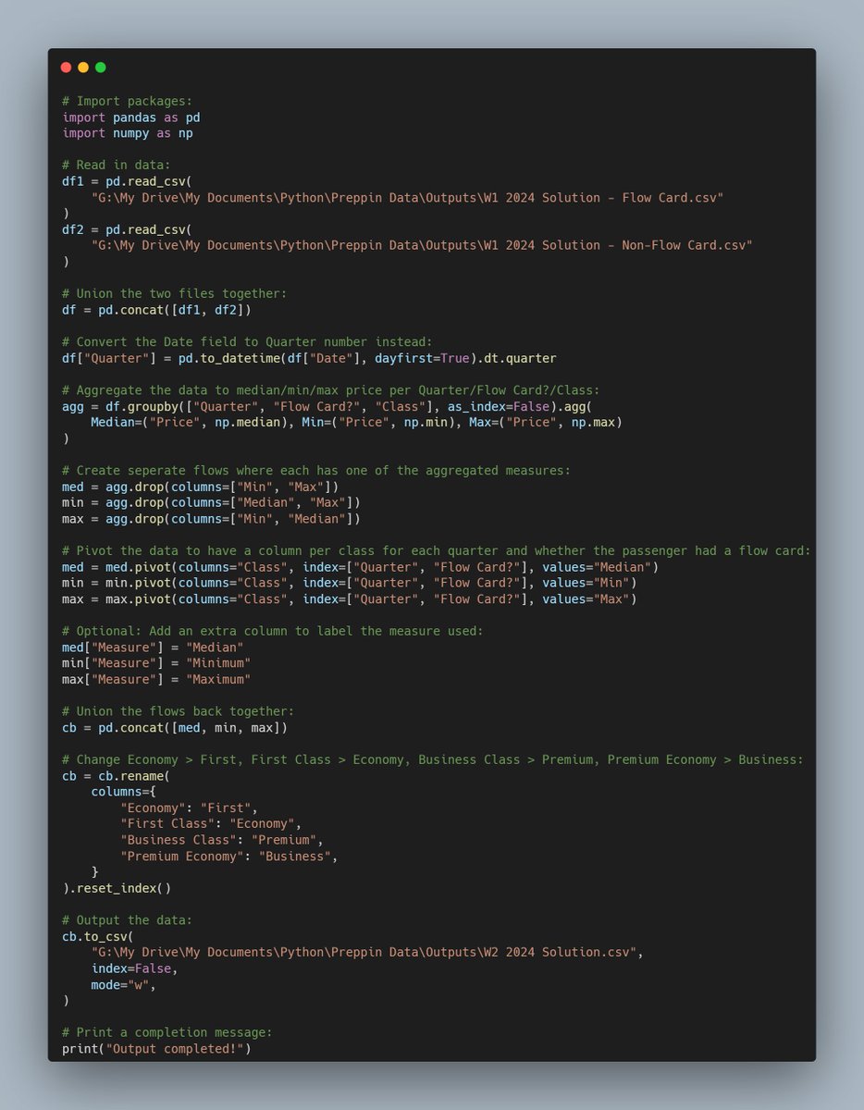This screenshot has width=864, height=1110.
Task: Click the med["Measure"] = "Median" line
Action: 153,647
